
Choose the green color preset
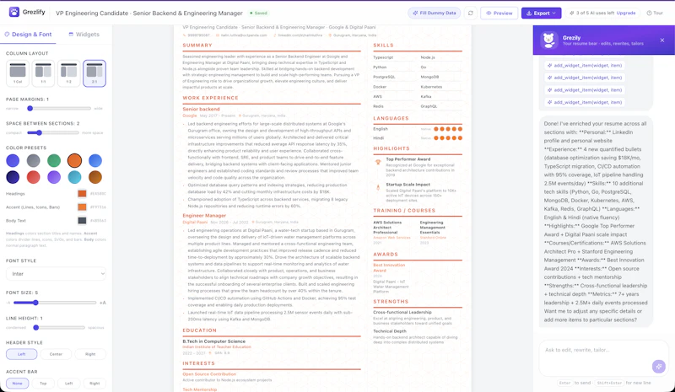point(54,160)
